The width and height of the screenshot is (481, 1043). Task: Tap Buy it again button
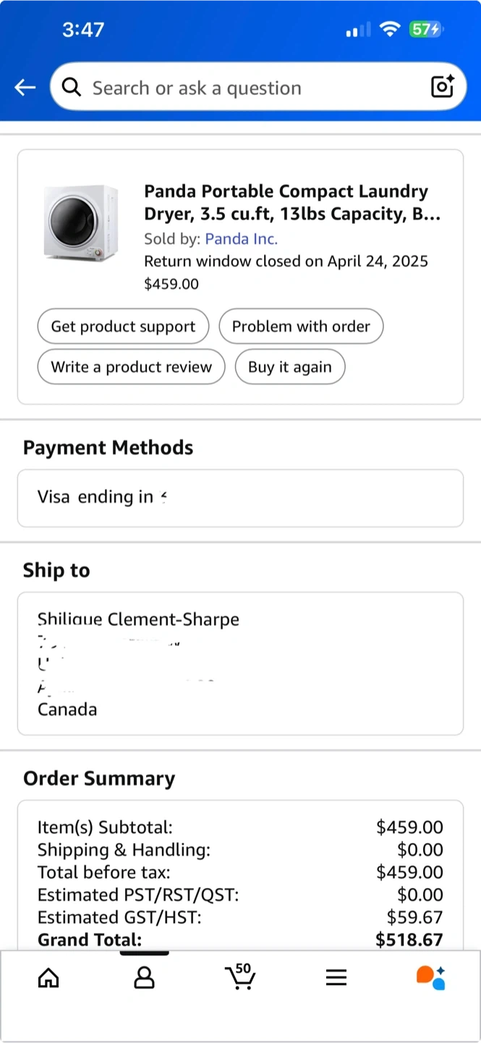(x=289, y=367)
